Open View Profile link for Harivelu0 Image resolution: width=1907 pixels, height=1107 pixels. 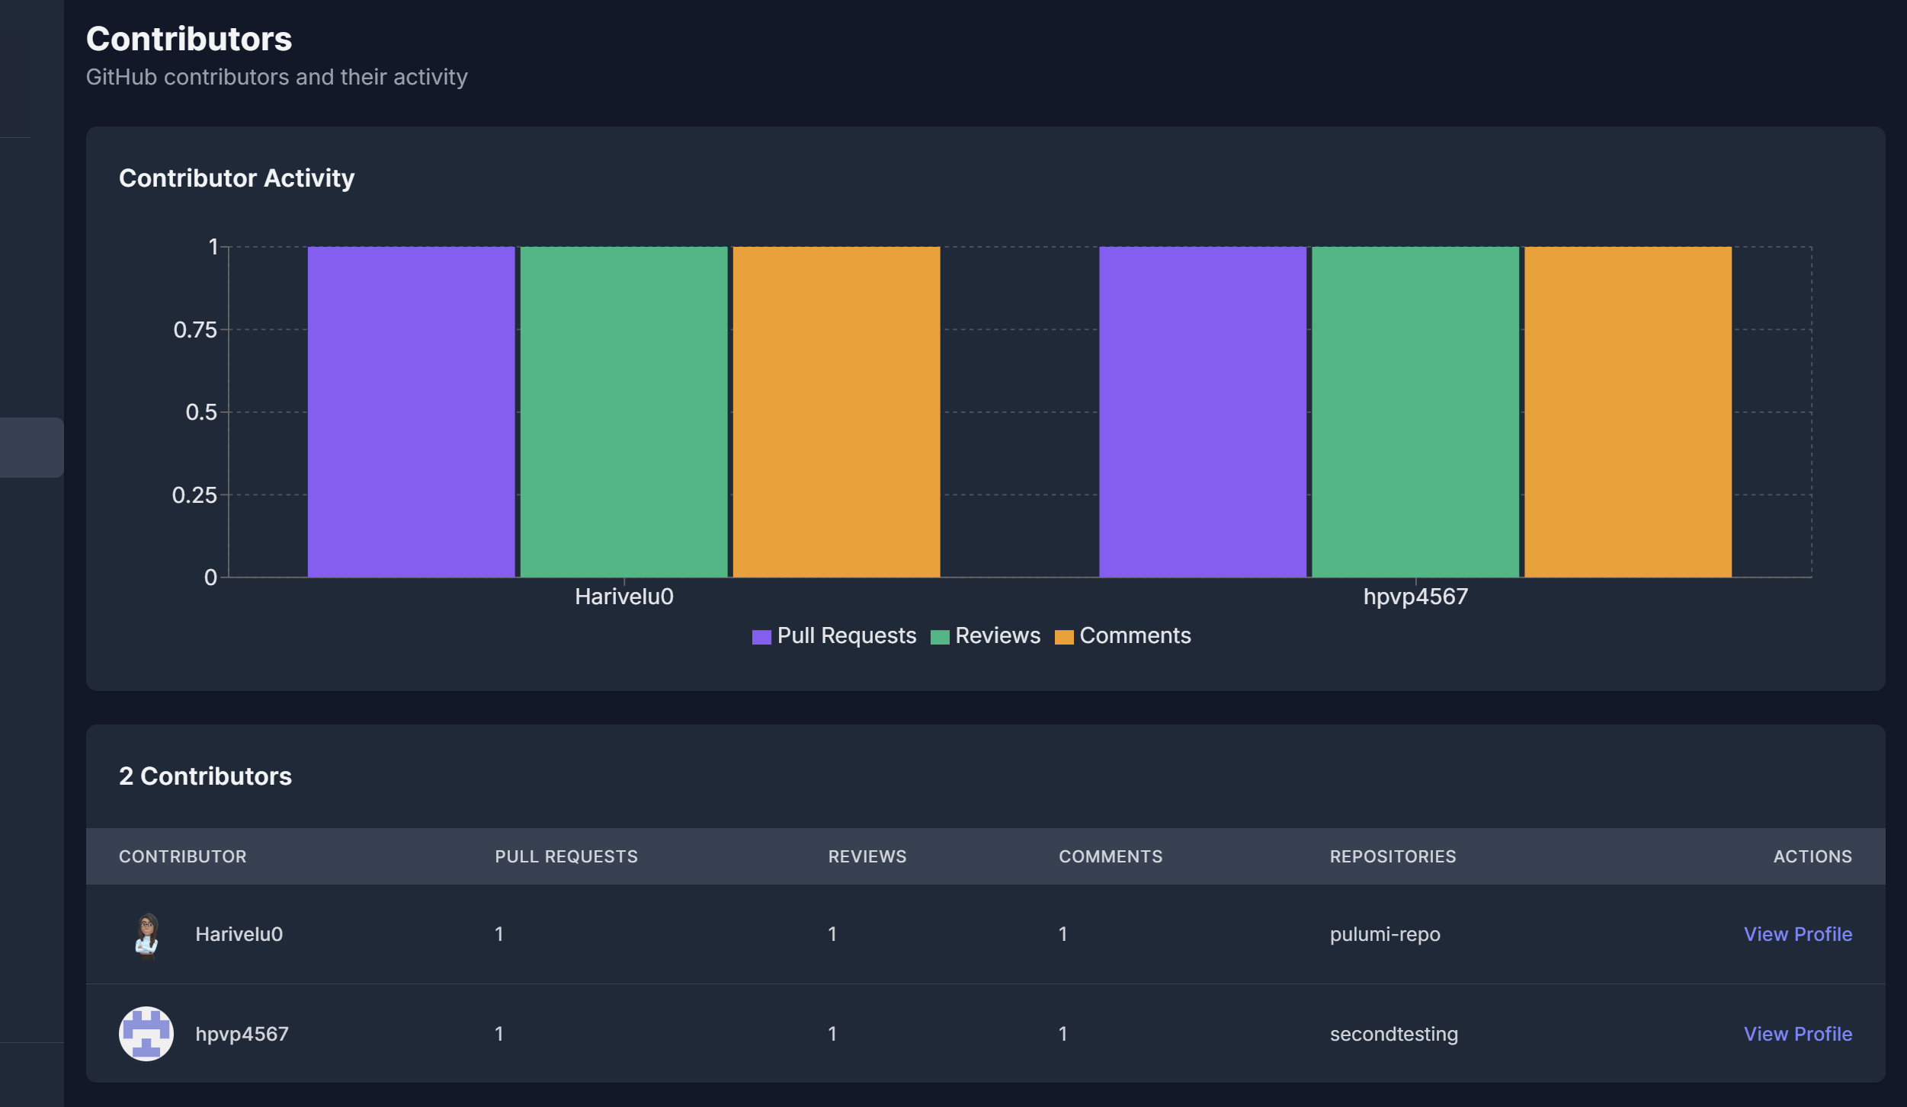pyautogui.click(x=1797, y=934)
